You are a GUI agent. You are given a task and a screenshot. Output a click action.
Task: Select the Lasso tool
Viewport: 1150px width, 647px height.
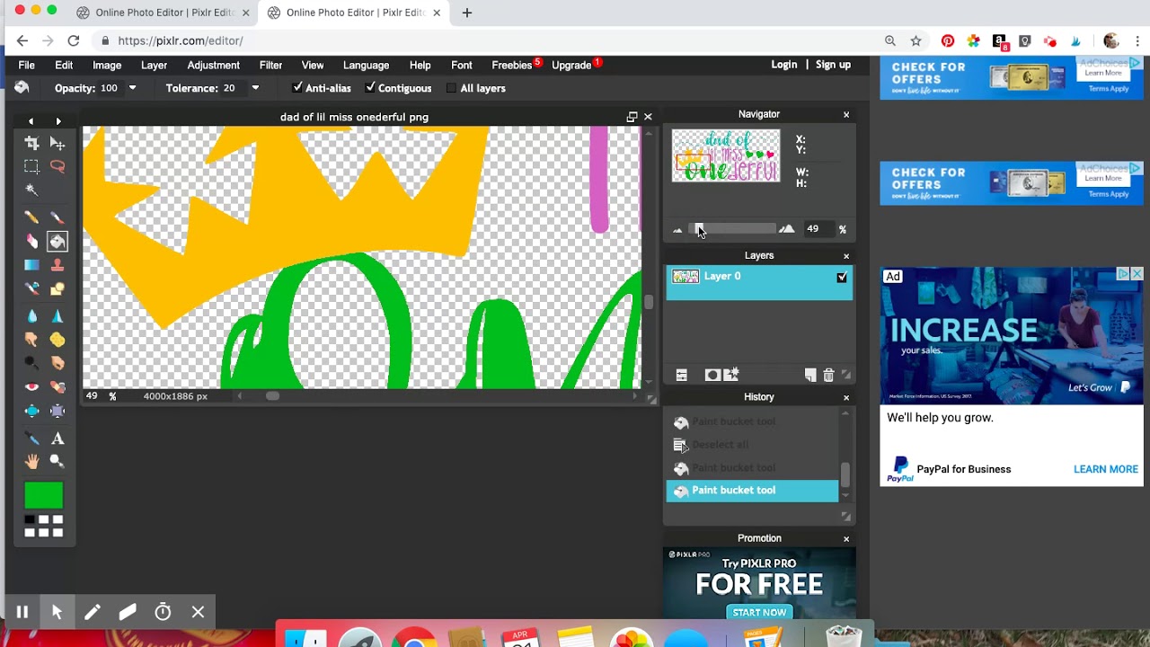click(57, 166)
